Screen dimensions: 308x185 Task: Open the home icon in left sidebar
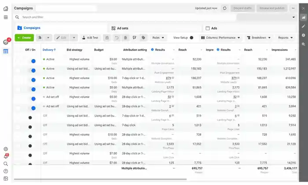click(x=6, y=8)
